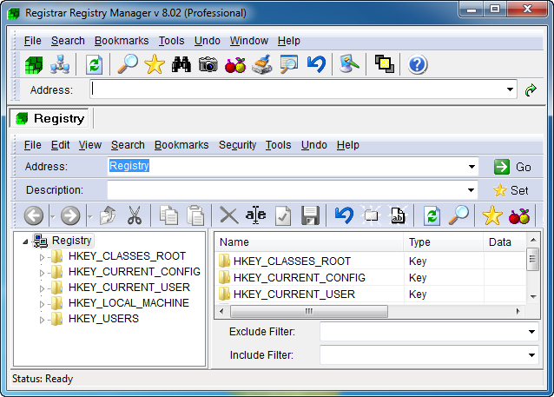Open the Exclude Filter dropdown
This screenshot has height=397, width=554.
coord(531,332)
